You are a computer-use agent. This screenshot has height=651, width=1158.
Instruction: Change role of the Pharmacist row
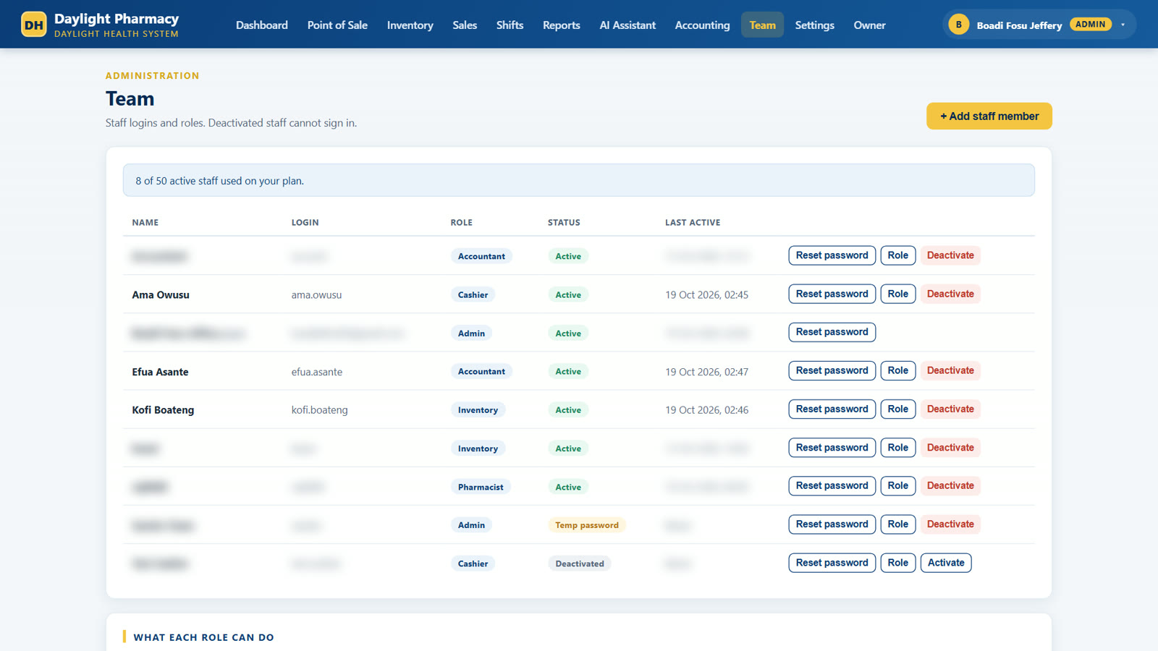click(x=897, y=485)
